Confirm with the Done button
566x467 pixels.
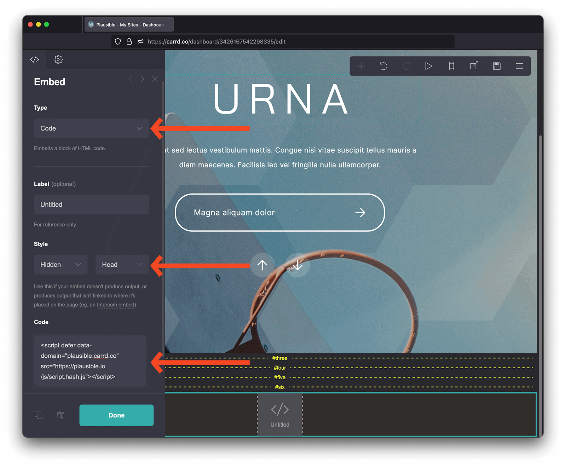116,415
